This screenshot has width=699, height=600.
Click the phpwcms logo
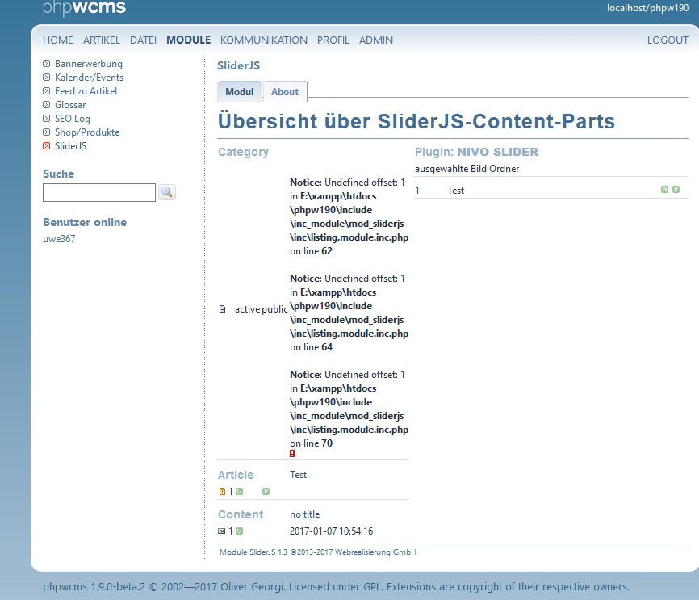pos(84,9)
